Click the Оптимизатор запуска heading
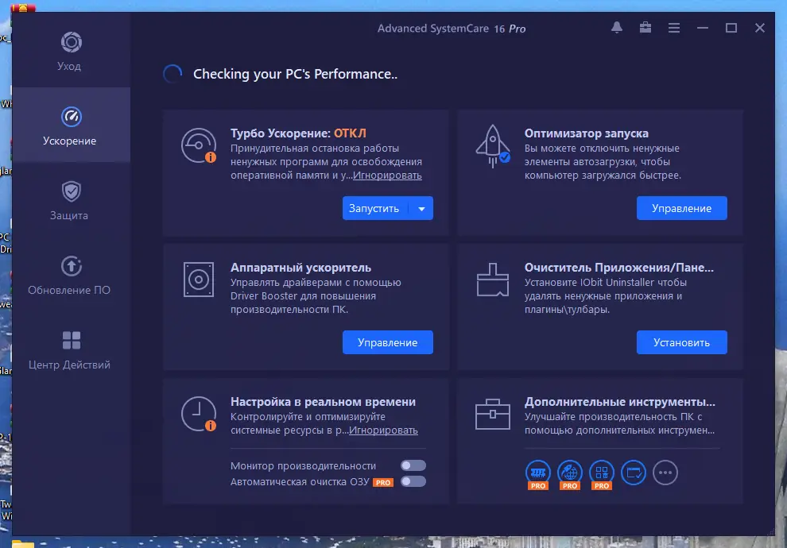Screen dimensions: 787x548 [586, 133]
